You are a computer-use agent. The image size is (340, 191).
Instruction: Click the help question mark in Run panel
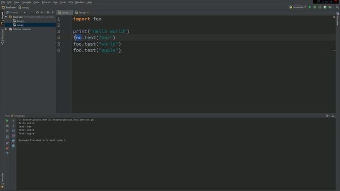coord(7,153)
